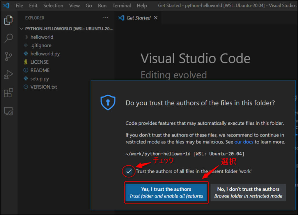This screenshot has width=298, height=215.
Task: Open Run and Debug view
Action: tap(8, 75)
